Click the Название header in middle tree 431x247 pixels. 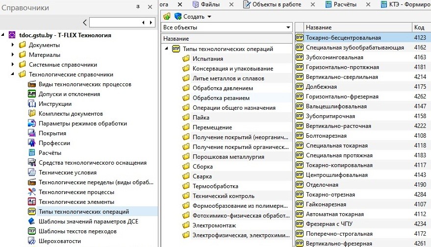tap(227, 38)
